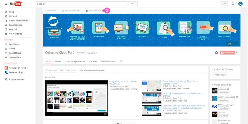Open the Ver como Propietario dropdown
This screenshot has height=124, width=248.
coord(91,53)
